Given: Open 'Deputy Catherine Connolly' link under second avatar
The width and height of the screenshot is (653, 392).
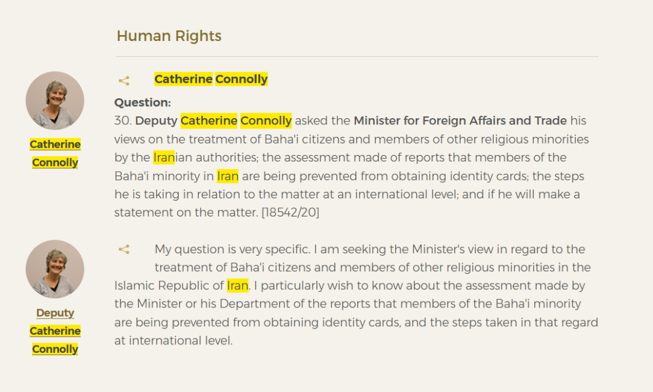Looking at the screenshot, I should 55,330.
